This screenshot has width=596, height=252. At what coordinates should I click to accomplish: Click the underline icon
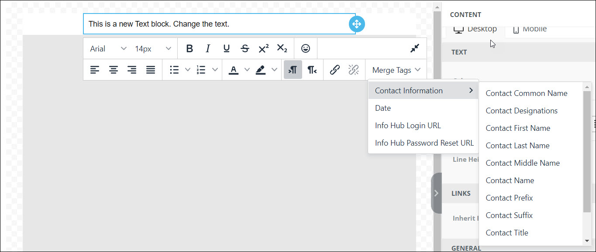point(226,49)
